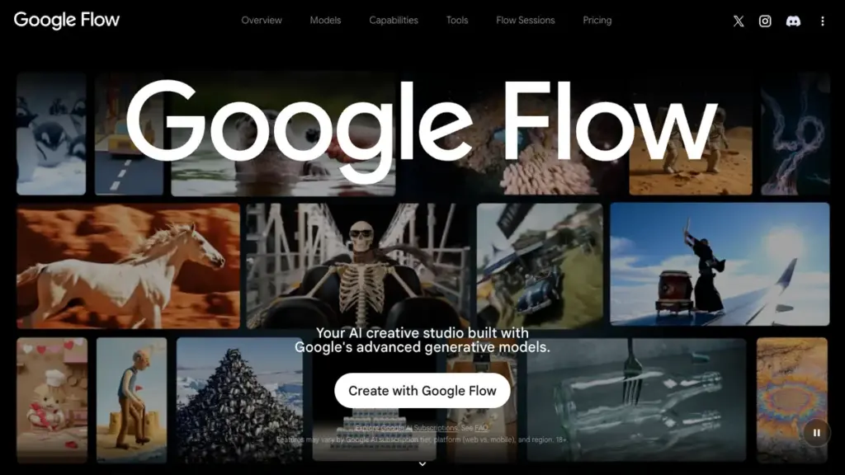Viewport: 845px width, 475px height.
Task: Expand the scroll-down chevron at bottom
Action: point(422,463)
